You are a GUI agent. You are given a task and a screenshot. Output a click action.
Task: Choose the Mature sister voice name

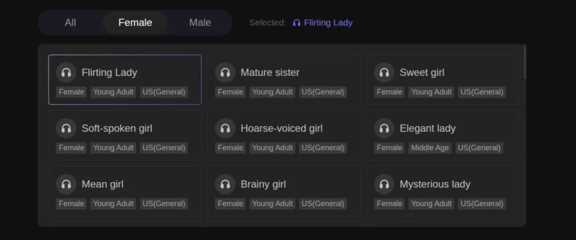[x=270, y=72]
